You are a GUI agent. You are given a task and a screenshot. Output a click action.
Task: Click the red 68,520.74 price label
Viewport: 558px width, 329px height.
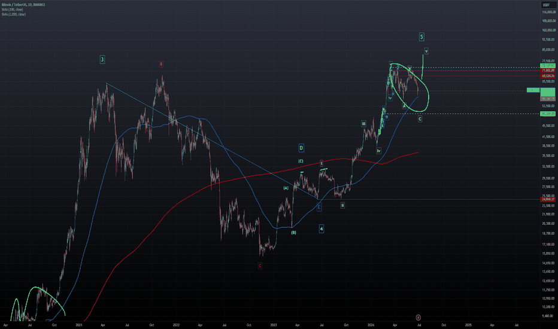(x=548, y=76)
